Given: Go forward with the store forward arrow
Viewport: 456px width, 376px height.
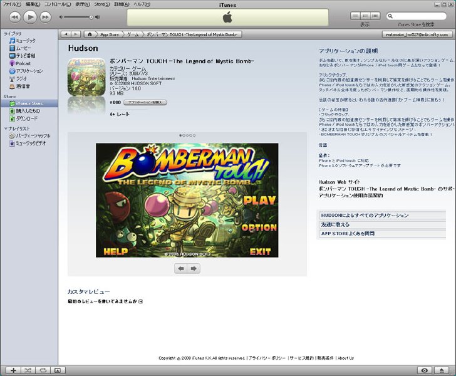Looking at the screenshot, I should 76,34.
